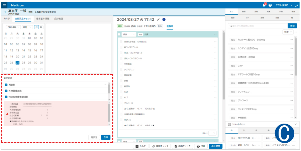Open the hamburger menu in the header
Image resolution: width=301 pixels, height=151 pixels.
coord(4,5)
